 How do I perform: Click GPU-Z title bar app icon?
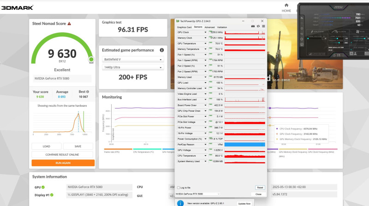pyautogui.click(x=178, y=21)
